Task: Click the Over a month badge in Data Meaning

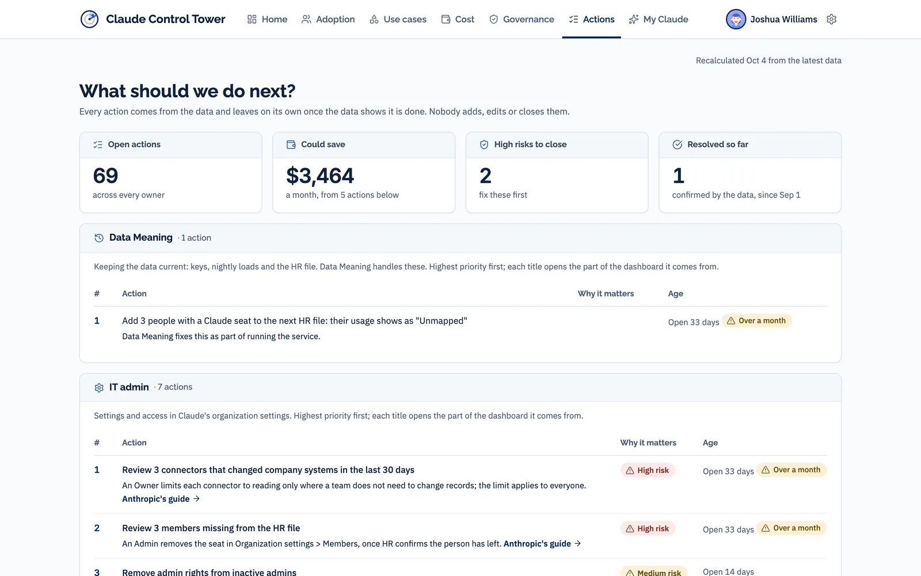Action: 756,321
